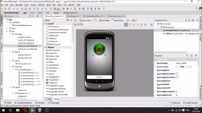Image resolution: width=202 pixels, height=113 pixels.
Task: Click the Save All toolbar icon
Action: [5, 9]
